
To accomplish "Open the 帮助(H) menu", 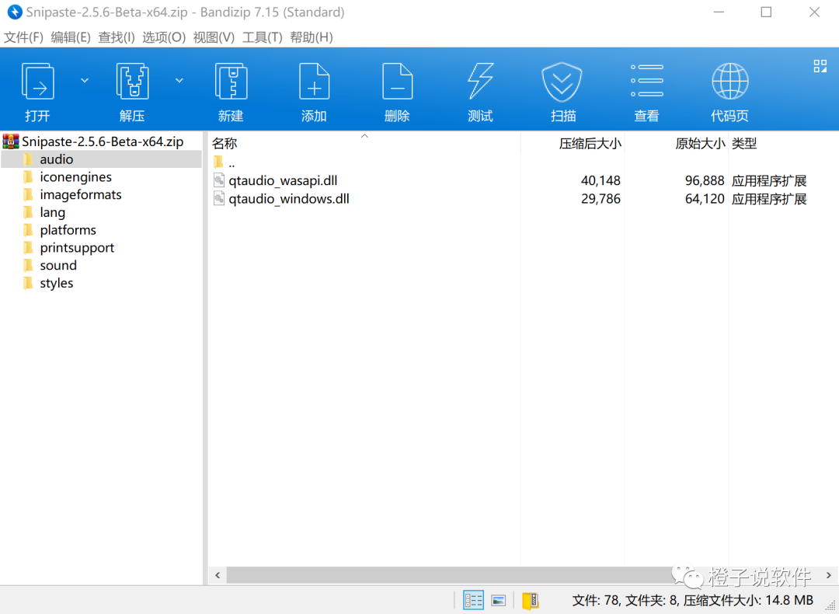I will pos(312,37).
